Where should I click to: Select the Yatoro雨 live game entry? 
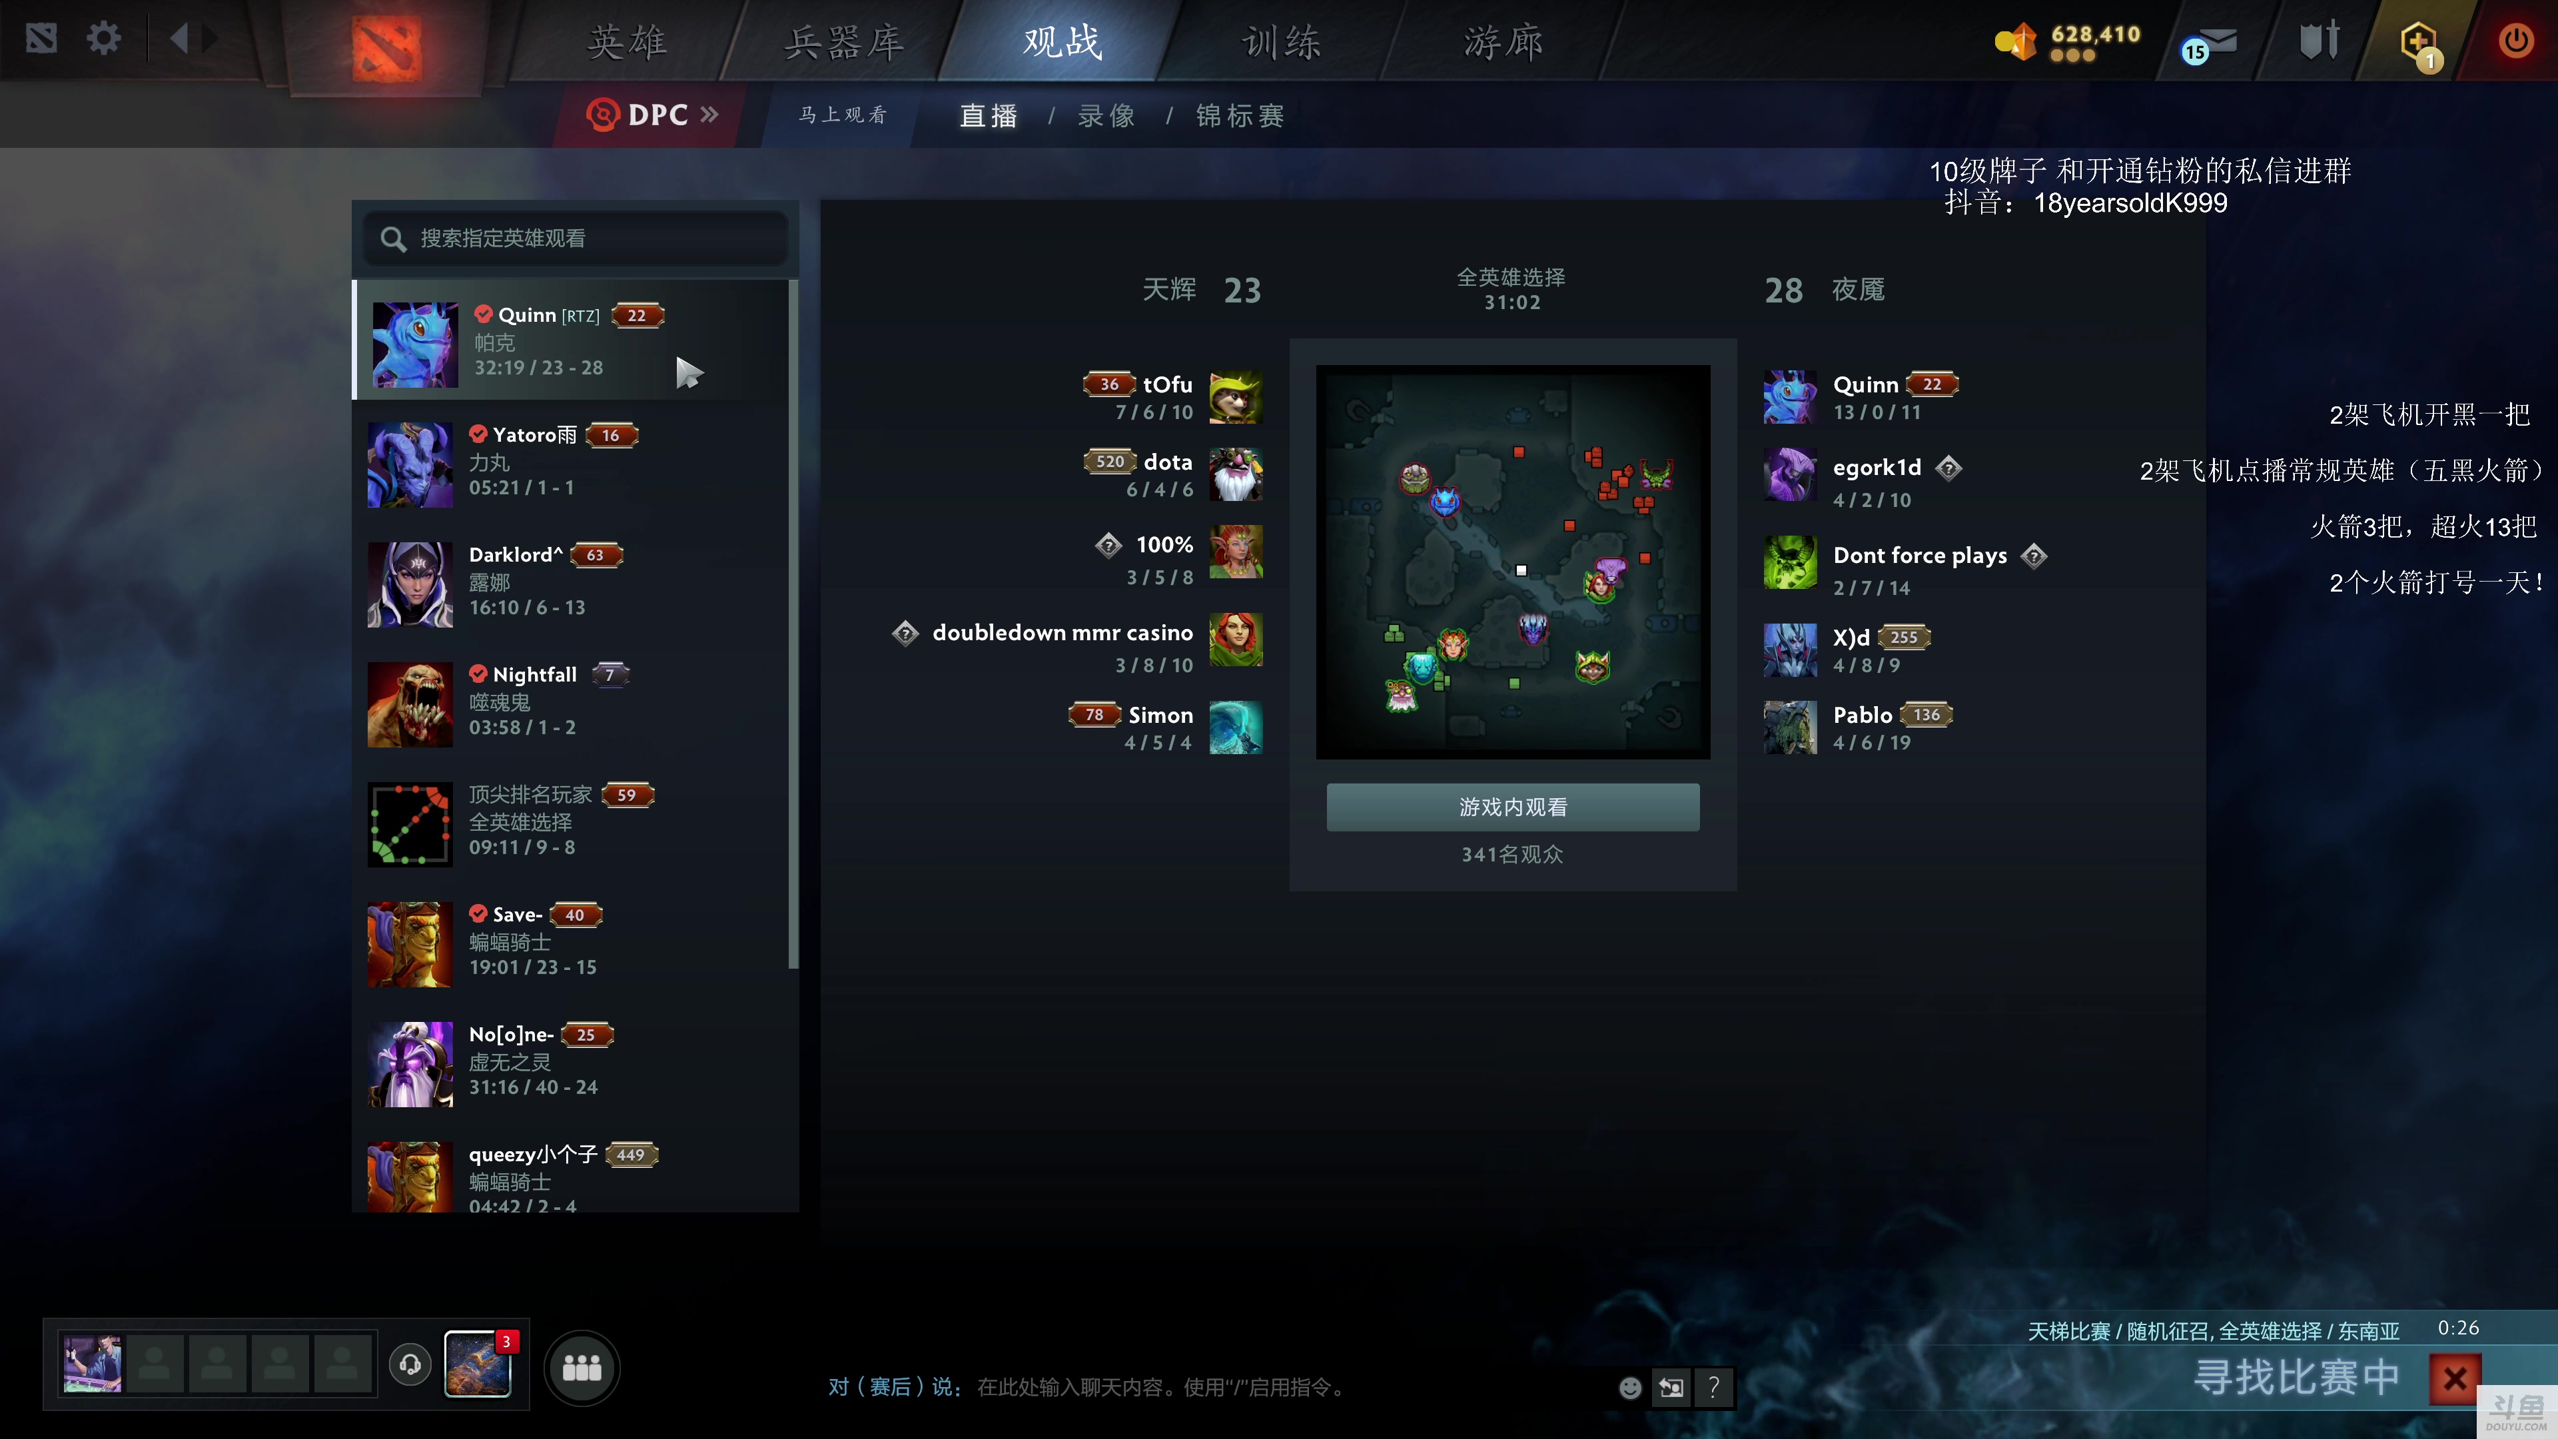(x=574, y=462)
